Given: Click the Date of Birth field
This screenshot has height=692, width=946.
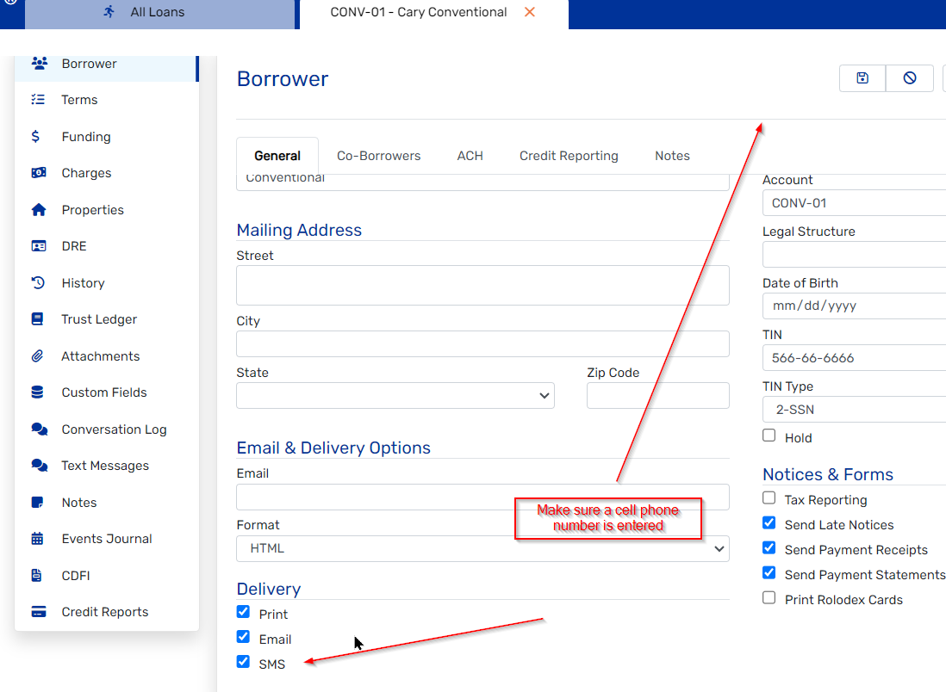Looking at the screenshot, I should pos(855,306).
